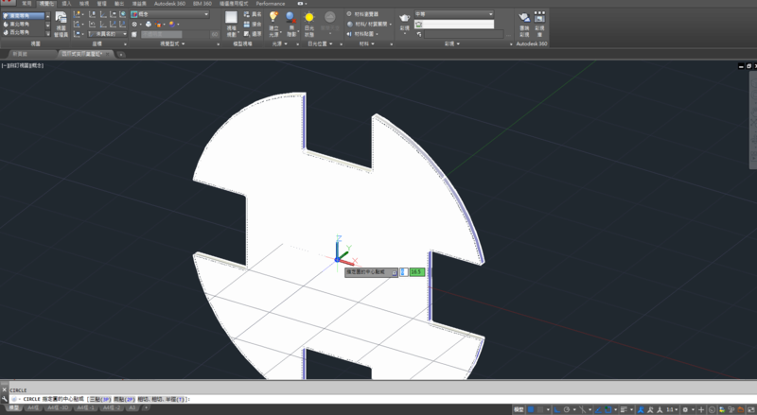
Task: Open the render preset dropdown showing 中等
Action: tap(454, 14)
